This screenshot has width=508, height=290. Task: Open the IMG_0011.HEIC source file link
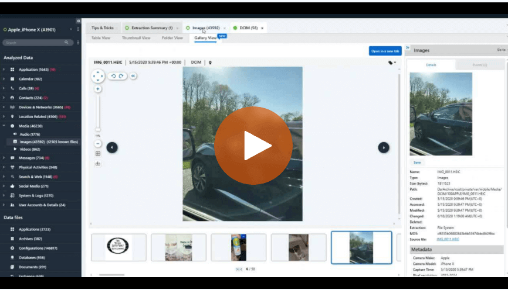[448, 239]
